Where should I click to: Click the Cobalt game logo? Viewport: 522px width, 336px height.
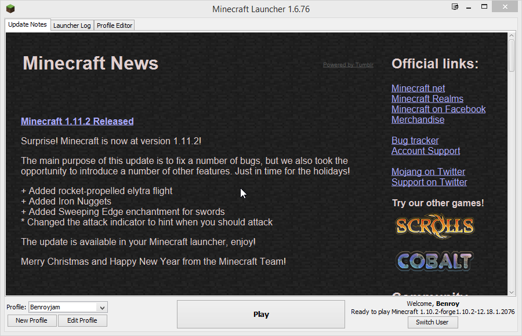(x=434, y=261)
